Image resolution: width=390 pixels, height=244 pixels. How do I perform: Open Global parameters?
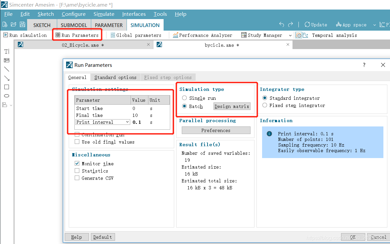pyautogui.click(x=136, y=35)
